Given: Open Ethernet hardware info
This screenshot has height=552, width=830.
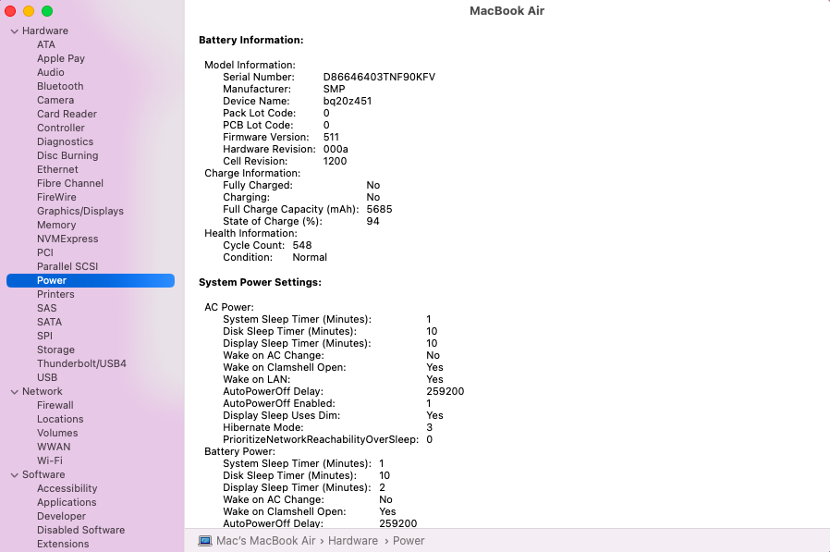Looking at the screenshot, I should 57,169.
